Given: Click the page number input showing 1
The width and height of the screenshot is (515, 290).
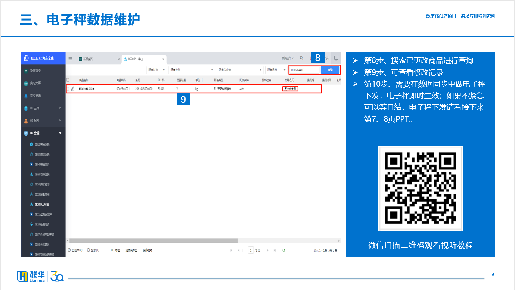Looking at the screenshot, I should click(251, 250).
